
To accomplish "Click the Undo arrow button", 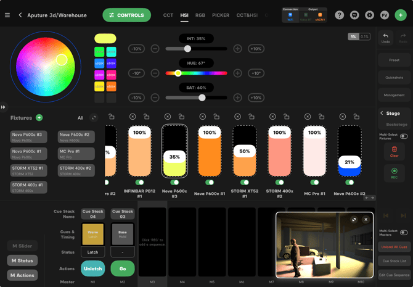I will tap(386, 38).
